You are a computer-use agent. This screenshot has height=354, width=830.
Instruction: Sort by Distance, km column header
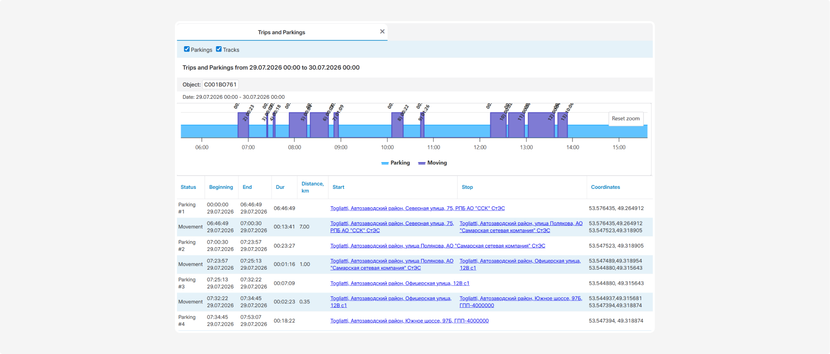tap(312, 187)
